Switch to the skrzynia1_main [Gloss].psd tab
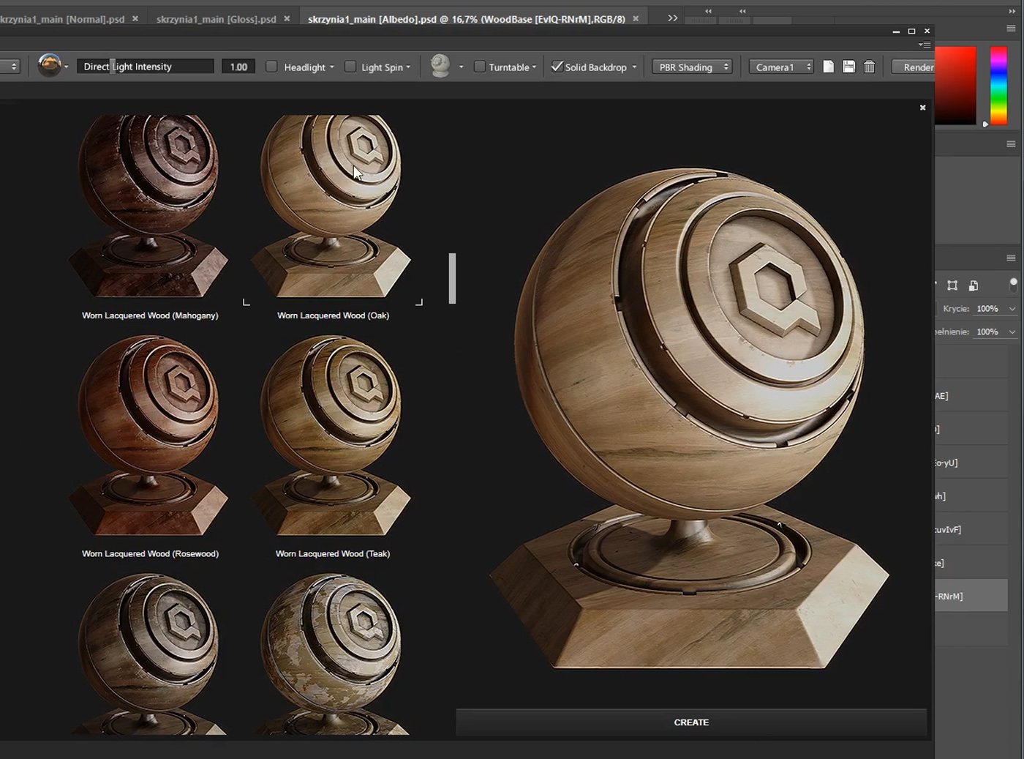This screenshot has height=759, width=1024. point(216,18)
